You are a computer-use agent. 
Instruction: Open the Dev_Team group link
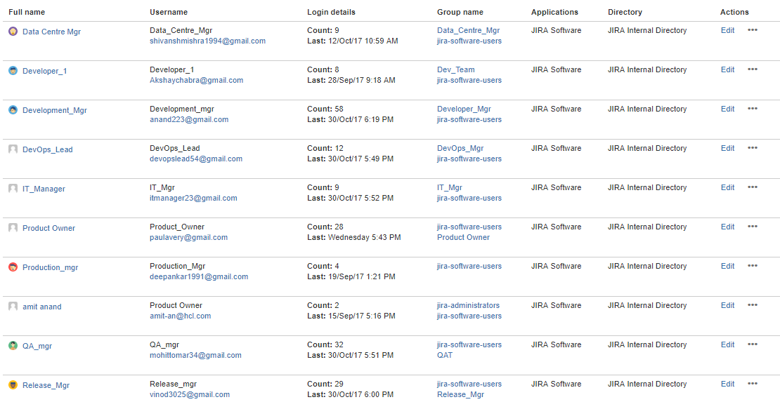pos(455,70)
